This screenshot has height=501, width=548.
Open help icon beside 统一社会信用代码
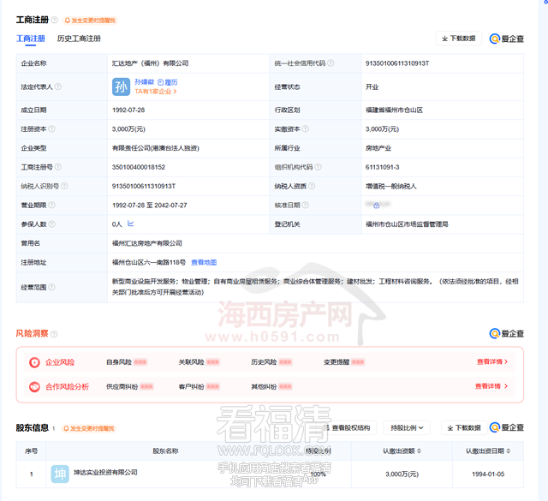coord(331,63)
